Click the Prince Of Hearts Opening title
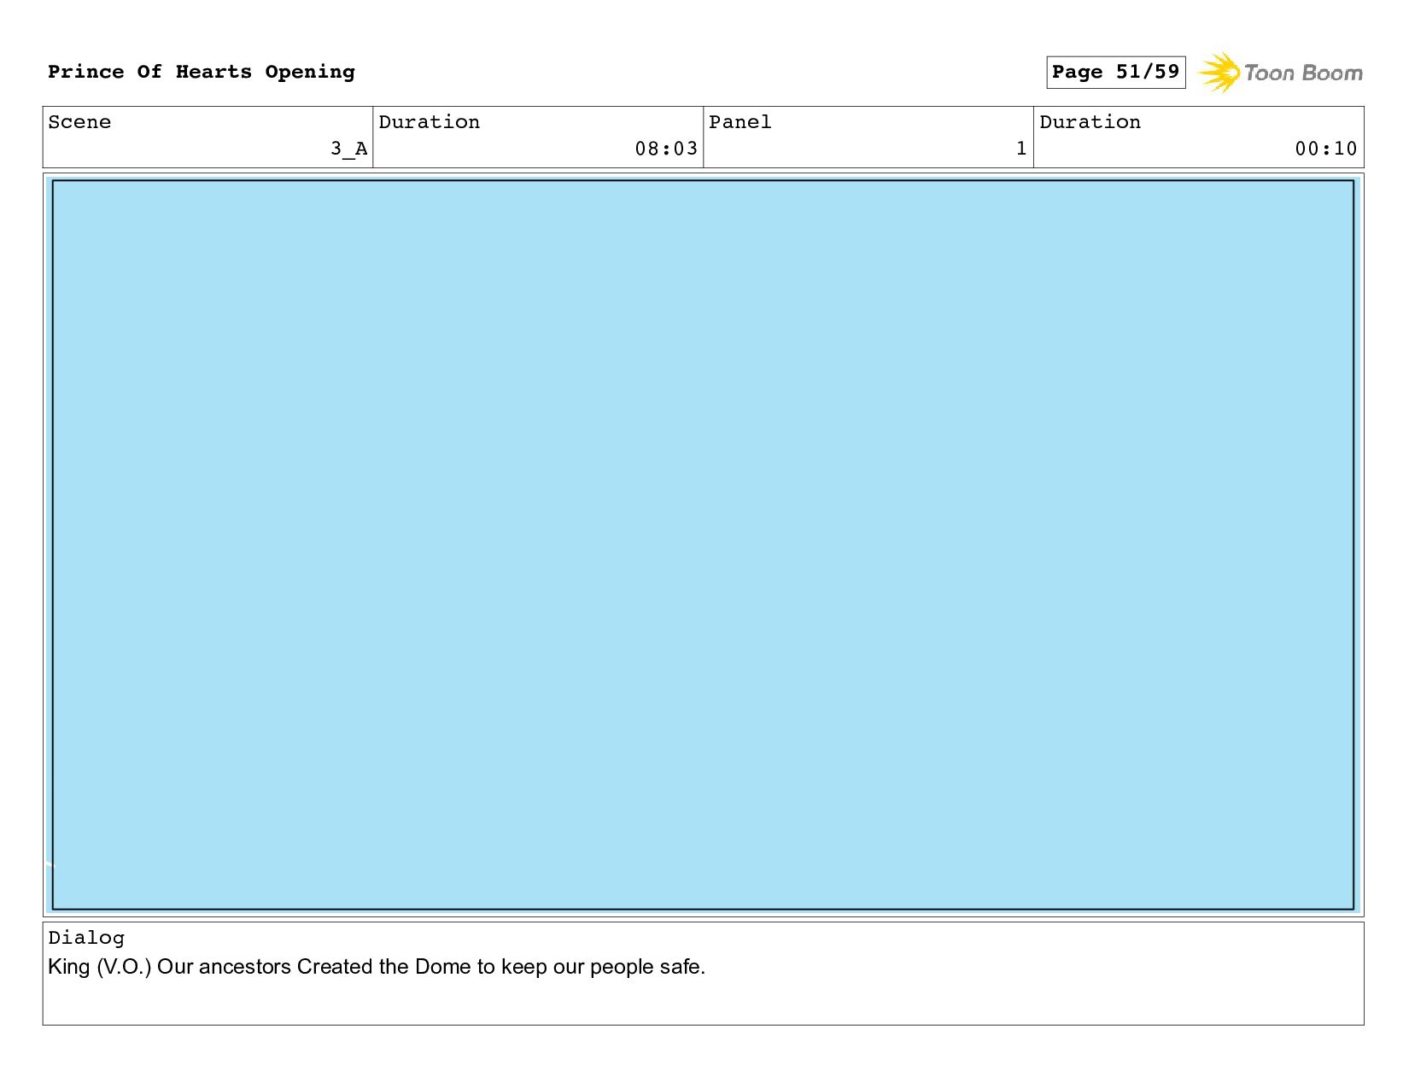The height and width of the screenshot is (1089, 1409). click(x=202, y=72)
